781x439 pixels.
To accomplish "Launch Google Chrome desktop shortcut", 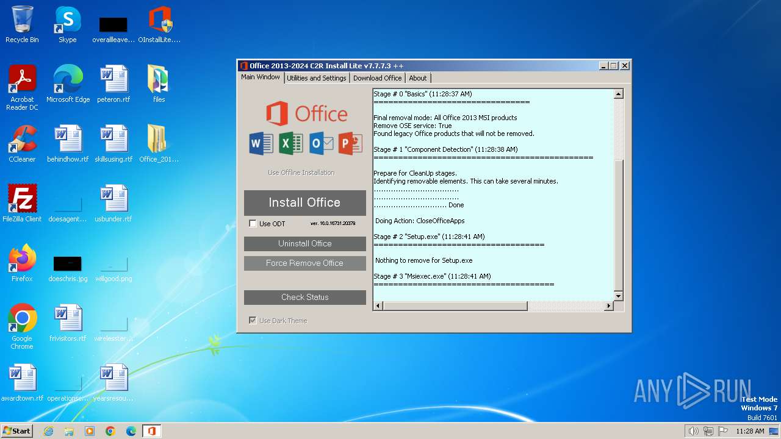I will tap(22, 326).
